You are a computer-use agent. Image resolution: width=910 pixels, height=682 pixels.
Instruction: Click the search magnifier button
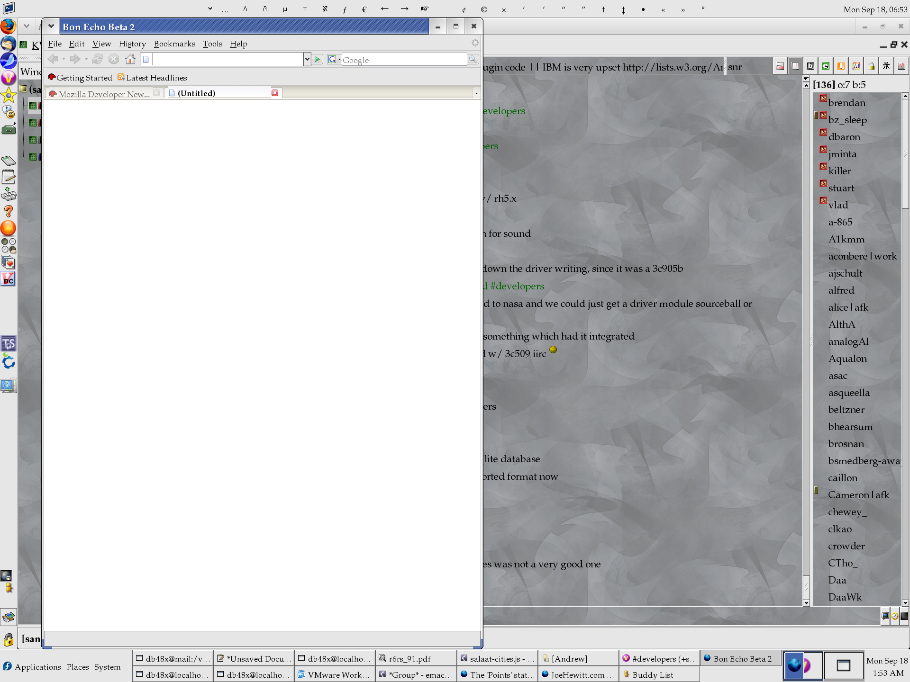click(473, 59)
